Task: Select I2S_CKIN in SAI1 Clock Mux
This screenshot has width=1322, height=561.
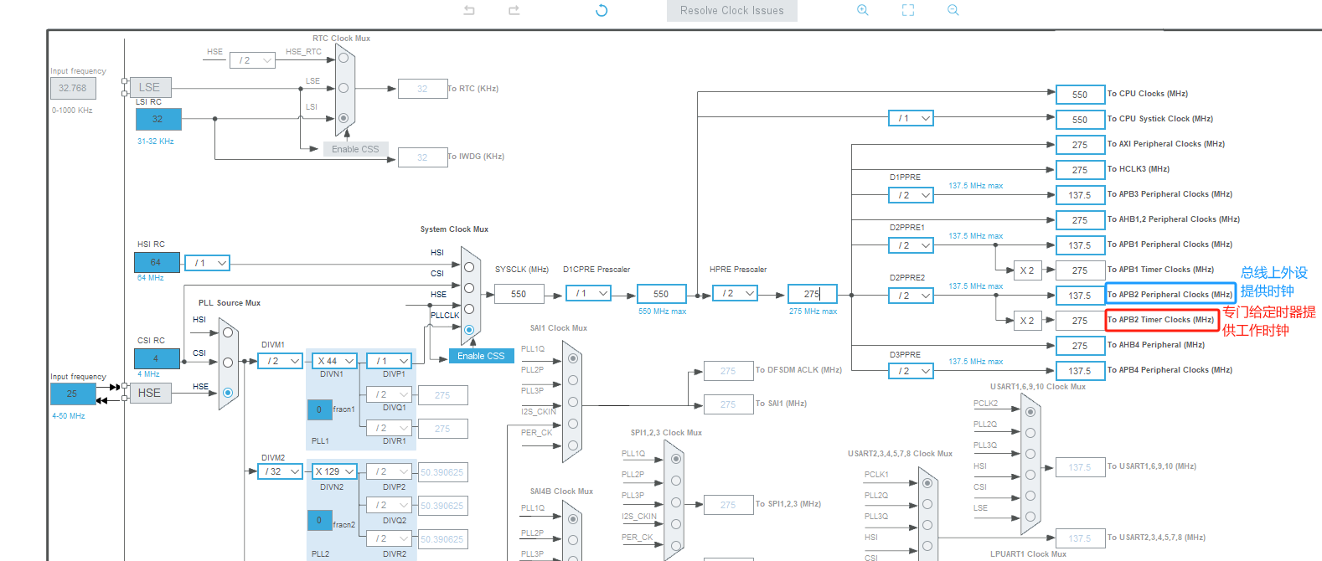Action: tap(573, 424)
